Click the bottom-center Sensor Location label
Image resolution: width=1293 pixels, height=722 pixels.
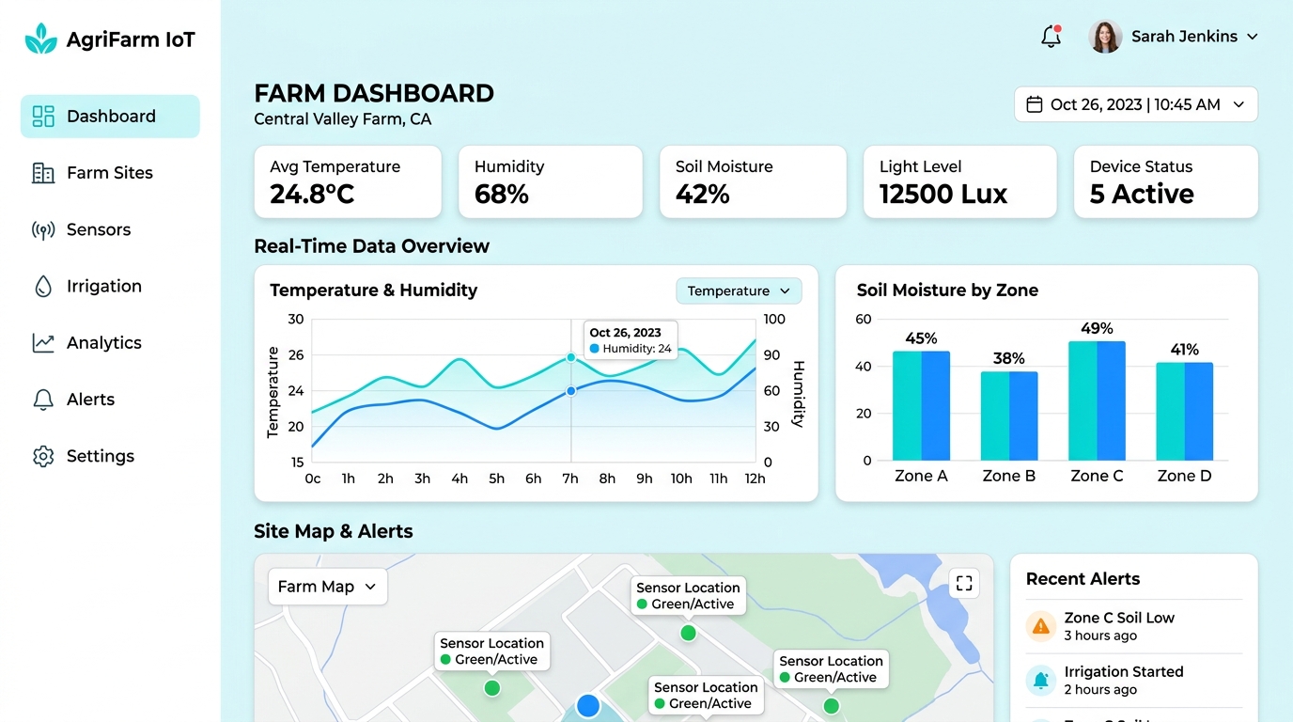tap(706, 696)
